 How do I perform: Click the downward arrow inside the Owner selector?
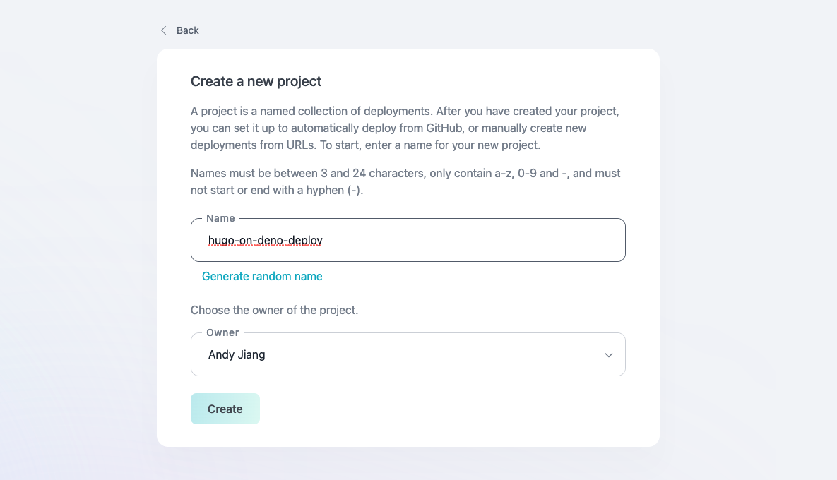point(608,355)
